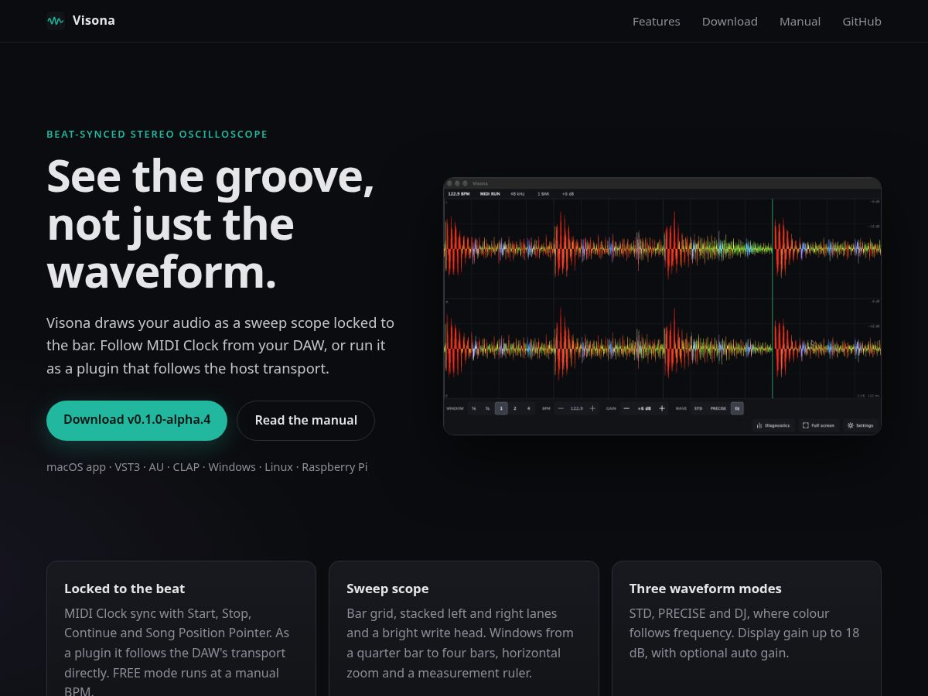Click the 122.9 BPM value field in preview controls
The image size is (928, 696).
pos(577,408)
